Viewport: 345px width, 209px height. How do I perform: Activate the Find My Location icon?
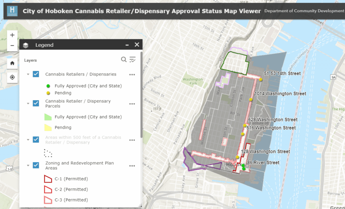(12, 77)
